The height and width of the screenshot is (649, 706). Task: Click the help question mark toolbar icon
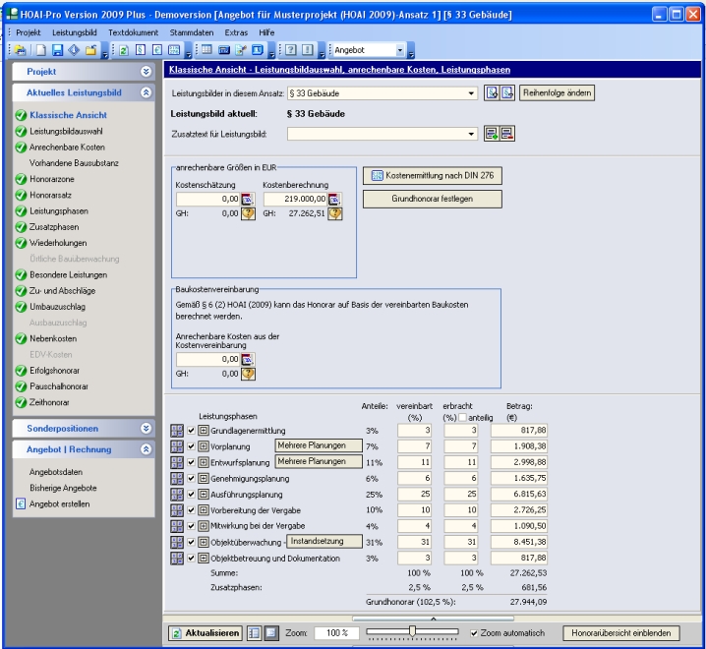290,50
